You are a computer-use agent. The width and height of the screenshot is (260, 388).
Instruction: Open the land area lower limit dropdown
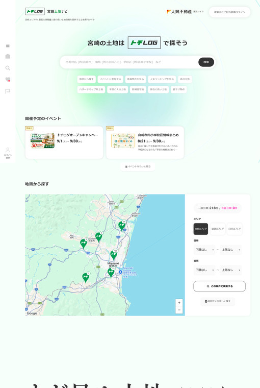click(205, 270)
